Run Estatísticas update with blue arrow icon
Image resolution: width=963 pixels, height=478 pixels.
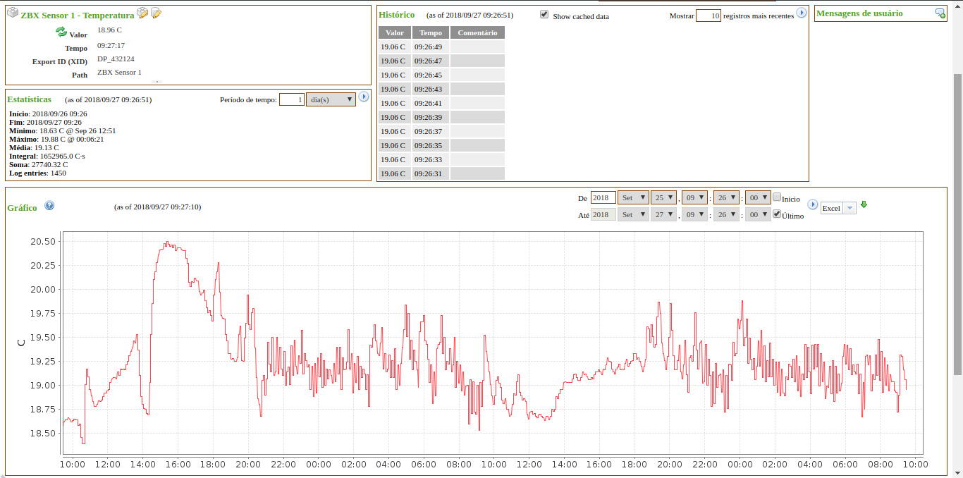[x=364, y=97]
